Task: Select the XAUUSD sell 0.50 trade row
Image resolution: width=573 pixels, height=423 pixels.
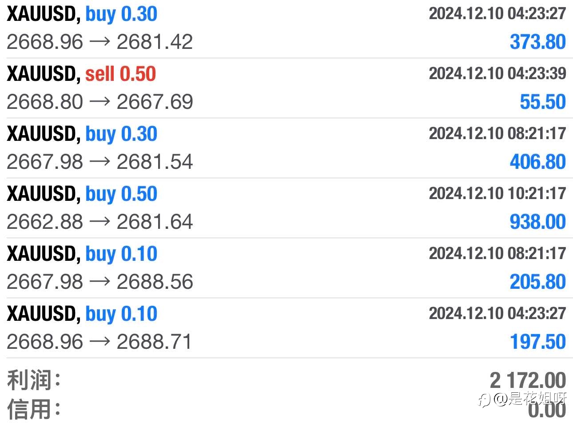Action: [x=286, y=88]
